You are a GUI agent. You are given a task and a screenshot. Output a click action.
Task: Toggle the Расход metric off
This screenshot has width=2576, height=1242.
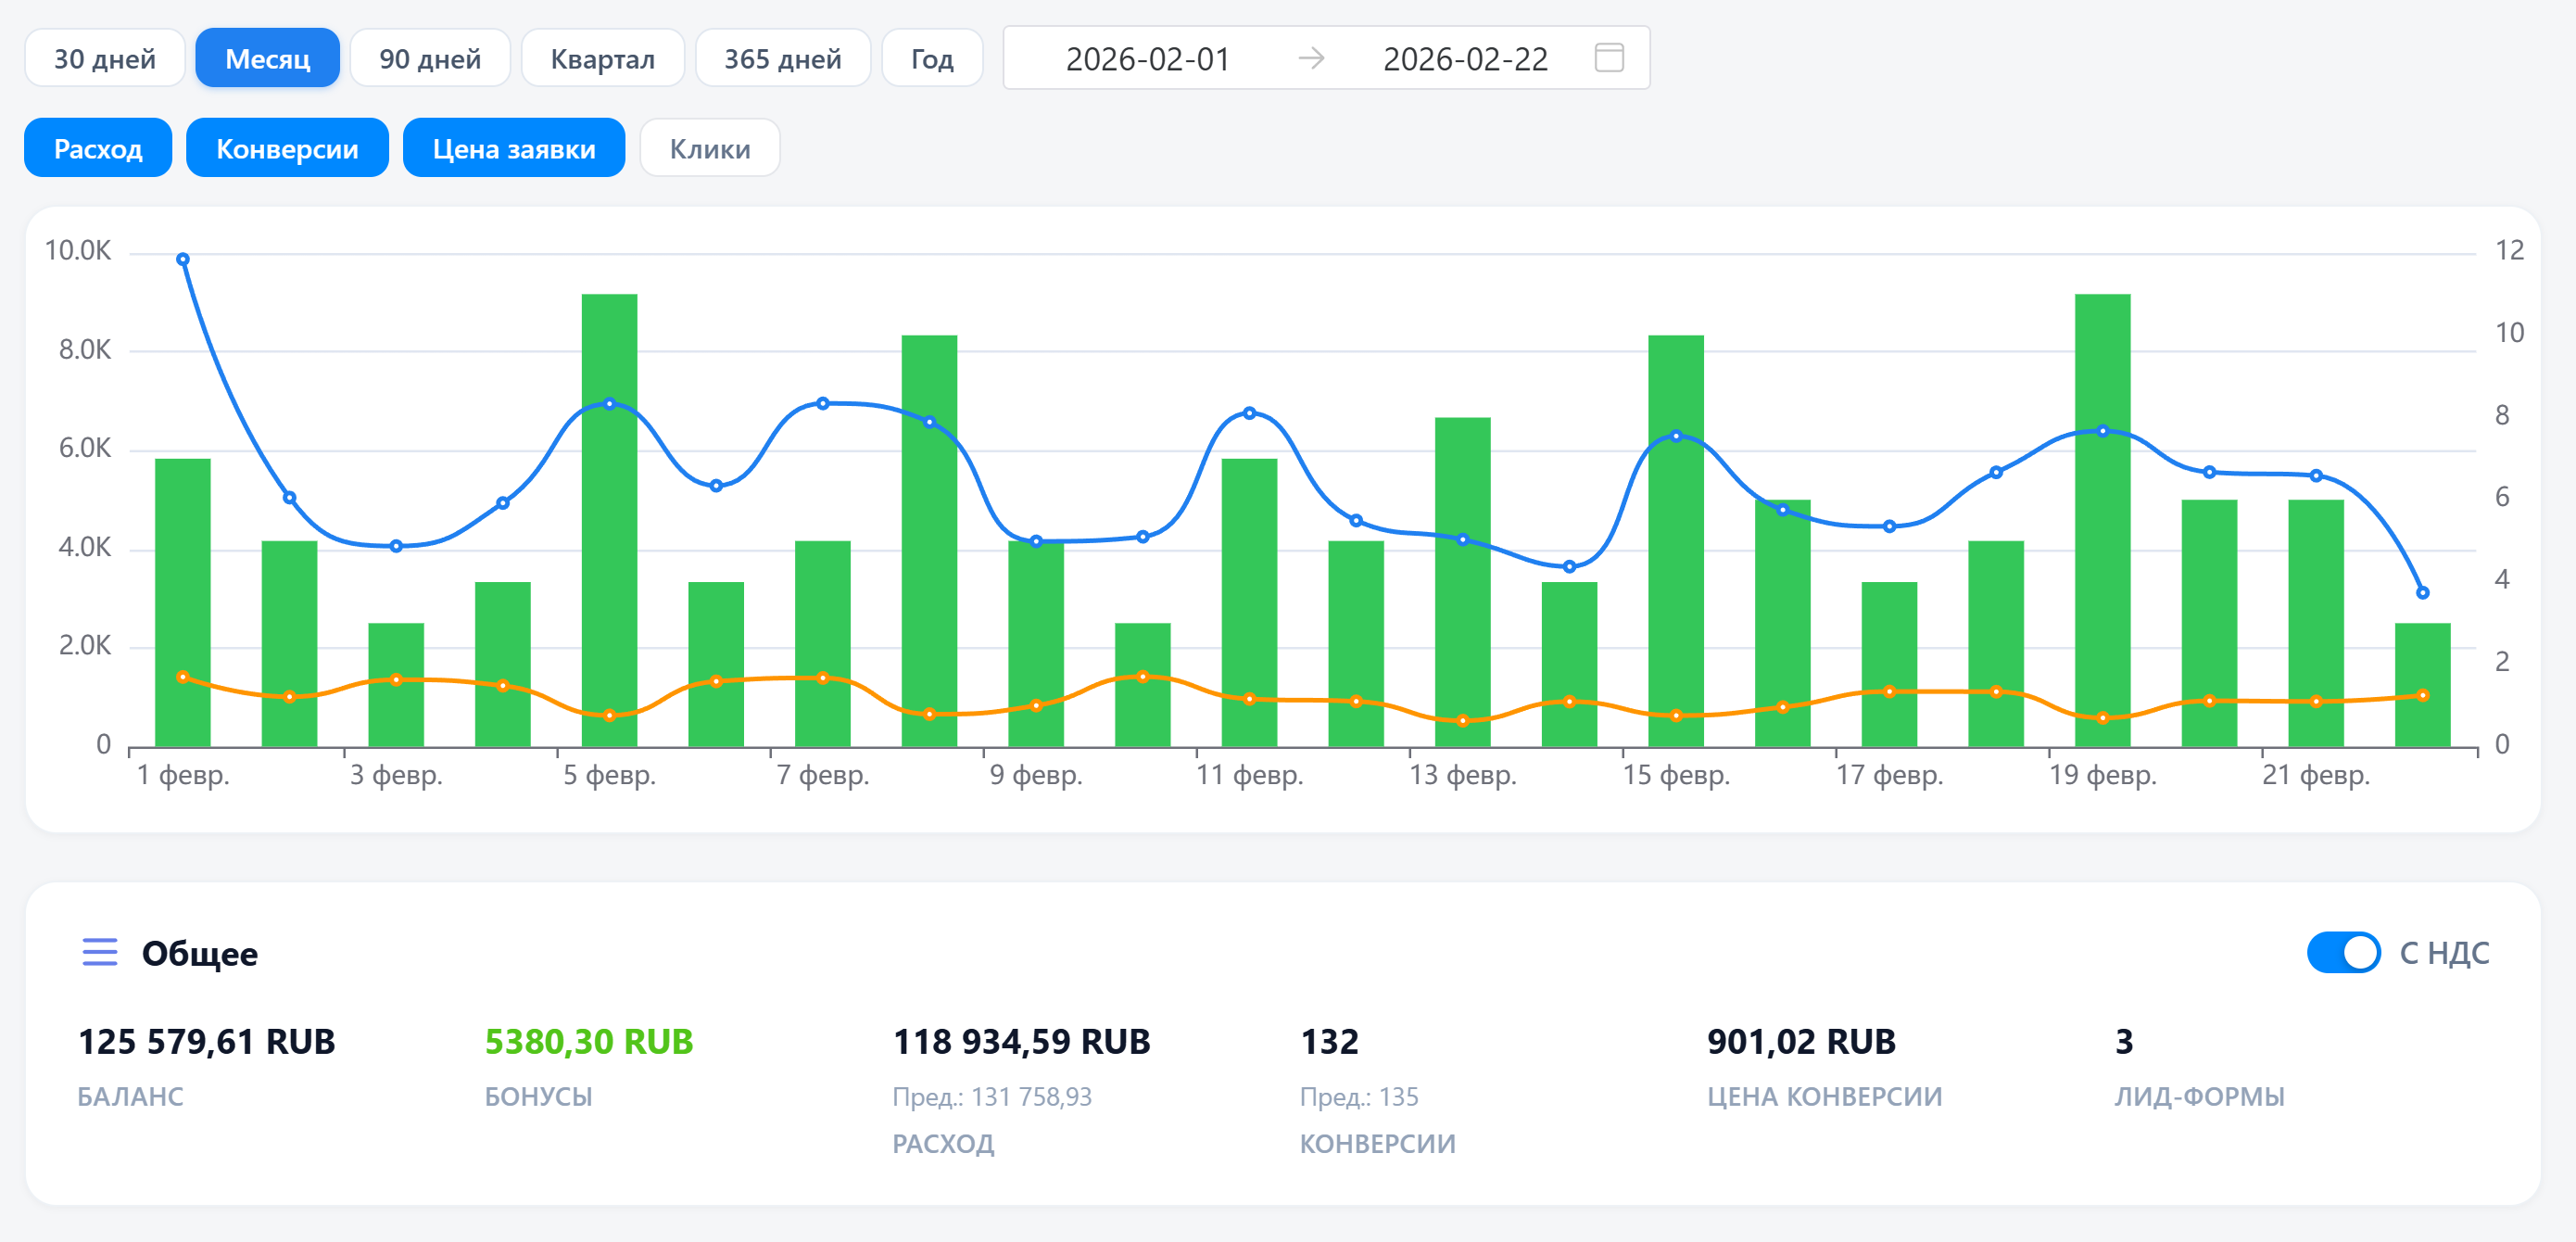coord(98,148)
